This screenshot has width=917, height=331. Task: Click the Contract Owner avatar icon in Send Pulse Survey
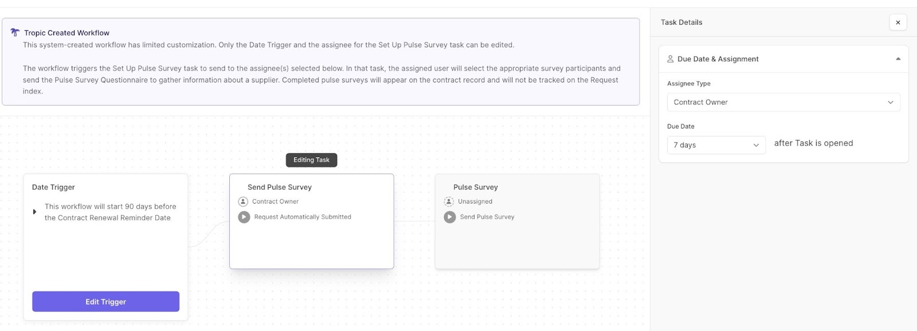243,201
